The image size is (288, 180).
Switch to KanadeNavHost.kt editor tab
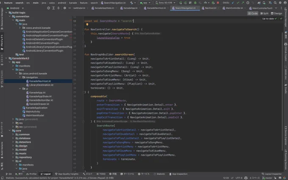tap(156, 8)
